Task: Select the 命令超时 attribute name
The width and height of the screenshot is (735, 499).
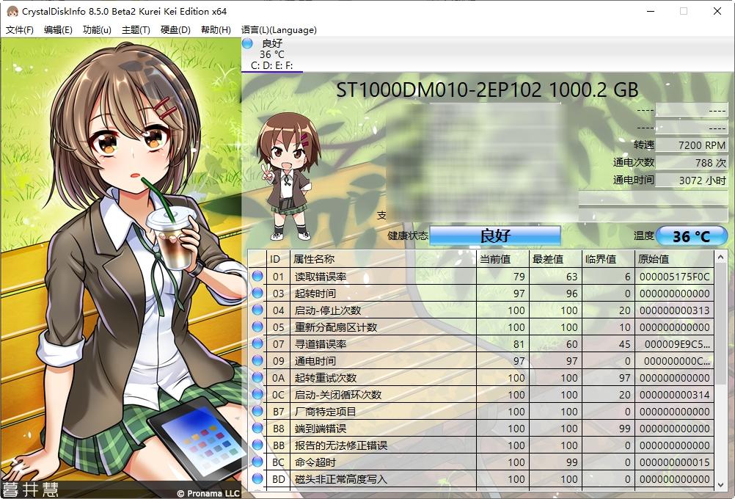Action: click(x=315, y=462)
